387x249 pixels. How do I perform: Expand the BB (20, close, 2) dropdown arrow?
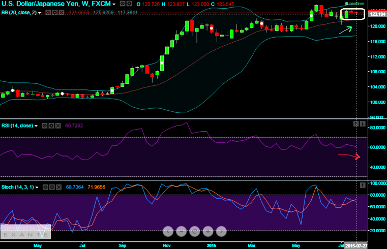click(40, 13)
